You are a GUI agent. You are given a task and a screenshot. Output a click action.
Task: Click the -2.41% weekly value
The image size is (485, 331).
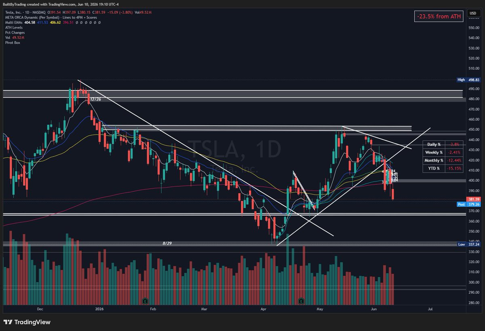[x=455, y=152]
